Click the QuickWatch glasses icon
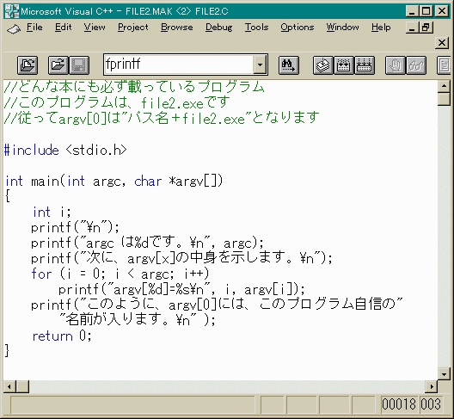Screen dimensions: 454x419 [416, 65]
